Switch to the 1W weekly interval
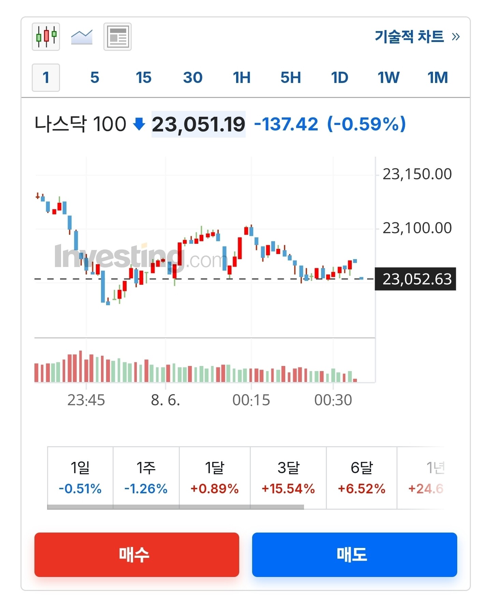 point(388,77)
